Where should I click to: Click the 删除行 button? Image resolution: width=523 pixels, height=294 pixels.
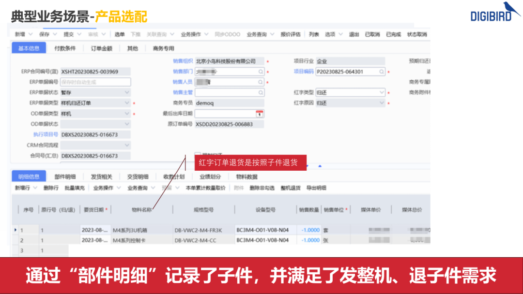click(x=51, y=188)
